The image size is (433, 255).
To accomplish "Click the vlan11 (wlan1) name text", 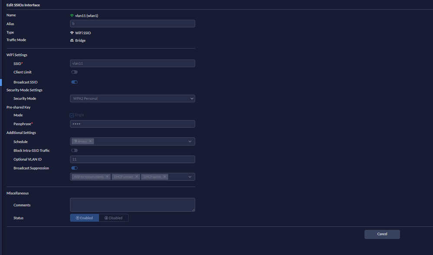I will point(87,16).
